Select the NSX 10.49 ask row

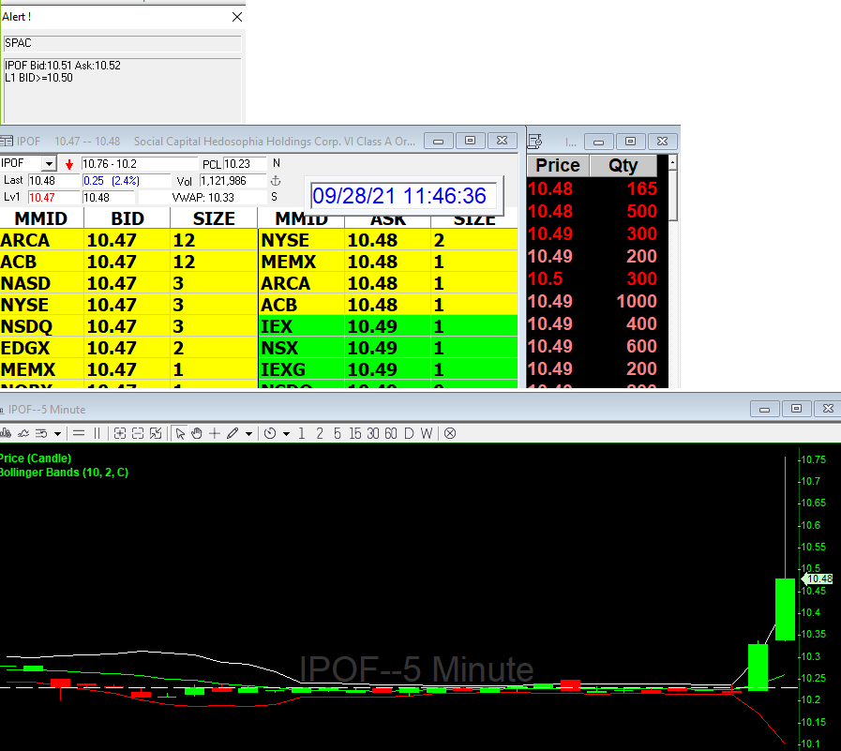click(388, 348)
